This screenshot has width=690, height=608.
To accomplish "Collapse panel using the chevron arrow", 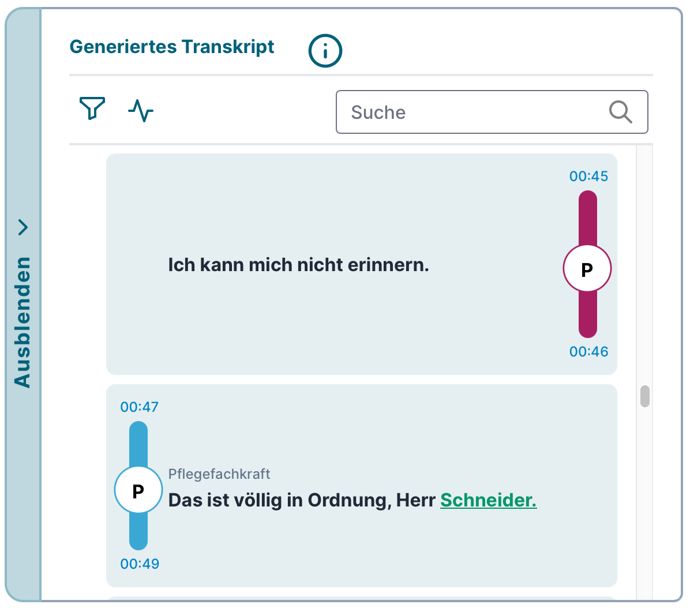I will point(23,227).
